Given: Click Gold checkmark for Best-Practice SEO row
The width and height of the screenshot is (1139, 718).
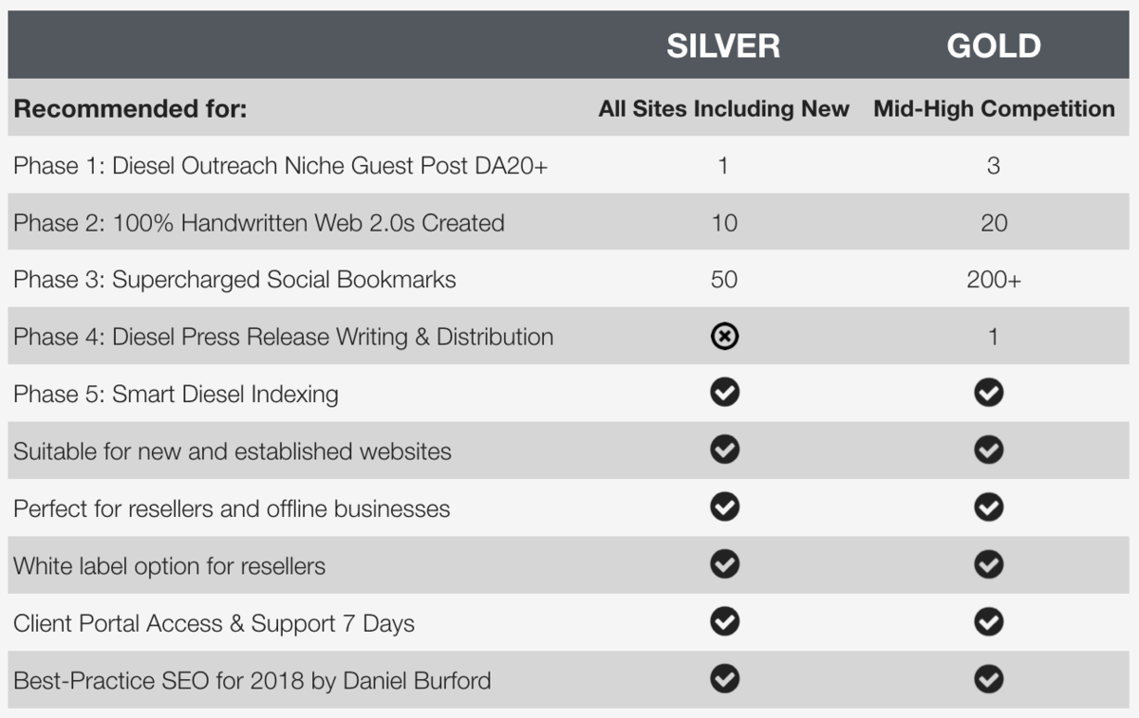Looking at the screenshot, I should tap(988, 679).
